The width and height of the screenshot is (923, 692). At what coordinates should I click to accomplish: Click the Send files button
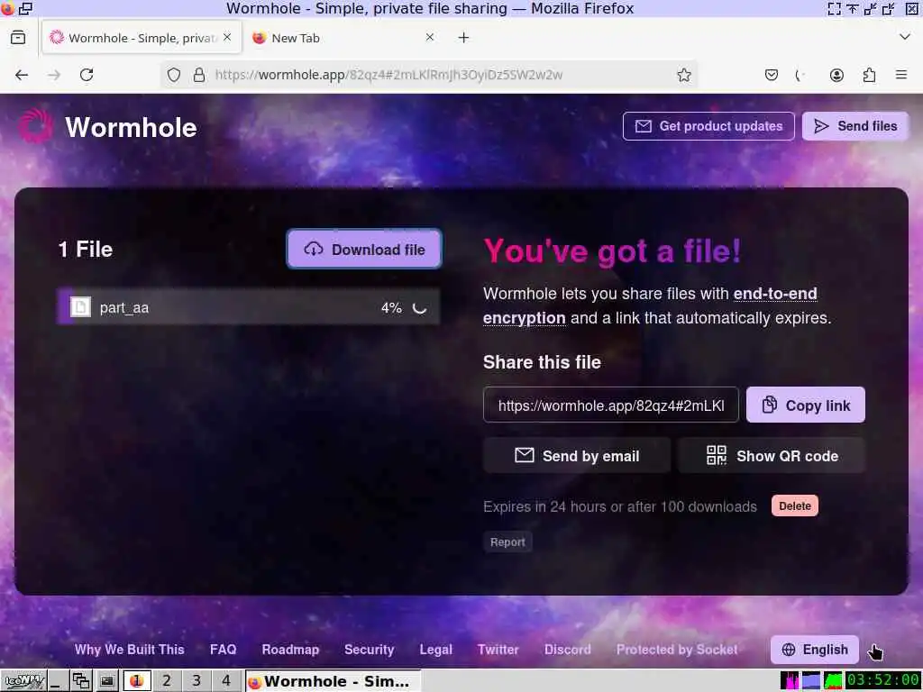(x=855, y=126)
